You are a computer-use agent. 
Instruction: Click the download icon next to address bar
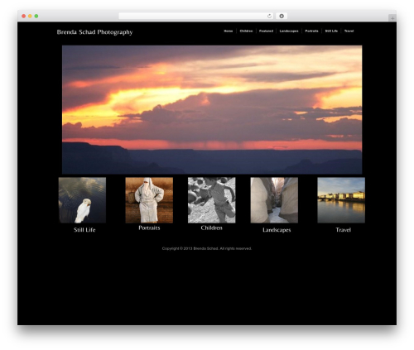pyautogui.click(x=282, y=17)
